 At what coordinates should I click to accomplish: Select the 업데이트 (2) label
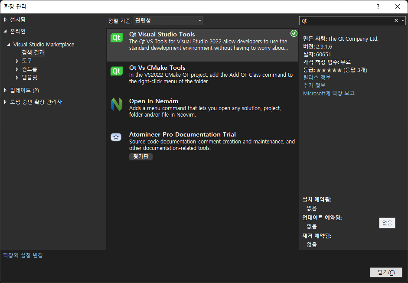point(24,90)
